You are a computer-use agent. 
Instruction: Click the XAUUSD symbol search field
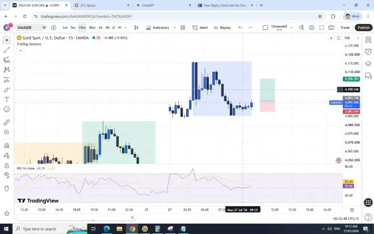pyautogui.click(x=28, y=28)
